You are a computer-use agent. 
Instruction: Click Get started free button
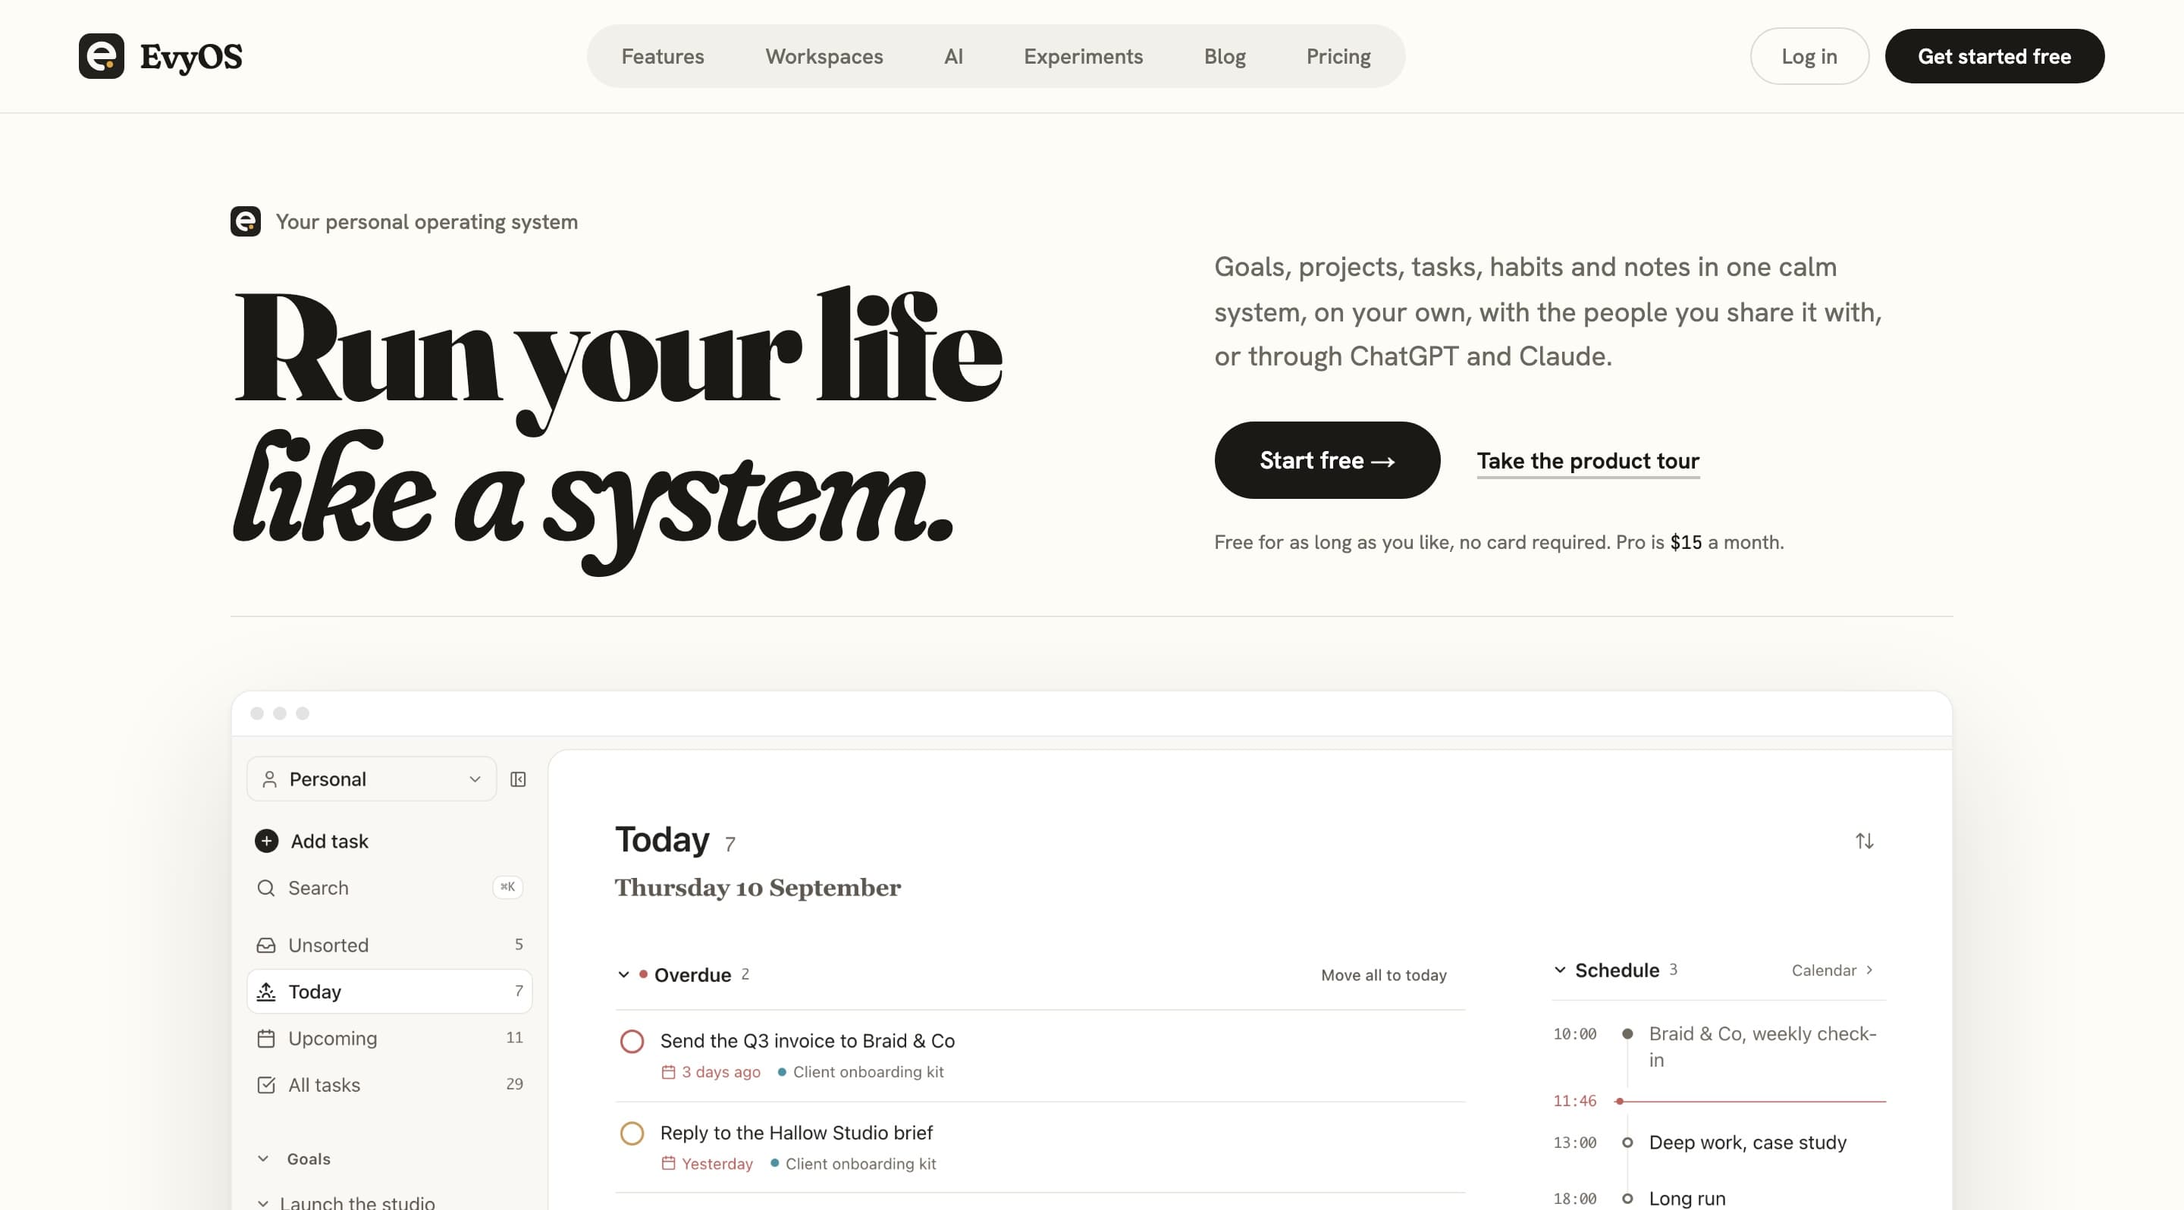(x=1994, y=56)
